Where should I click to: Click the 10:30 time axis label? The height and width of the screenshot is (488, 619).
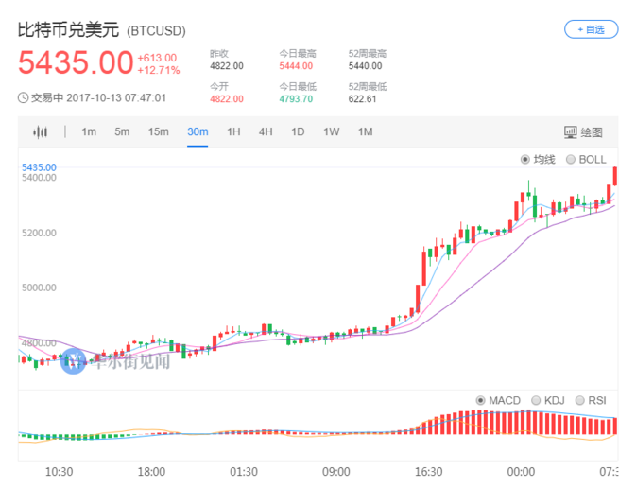60,471
